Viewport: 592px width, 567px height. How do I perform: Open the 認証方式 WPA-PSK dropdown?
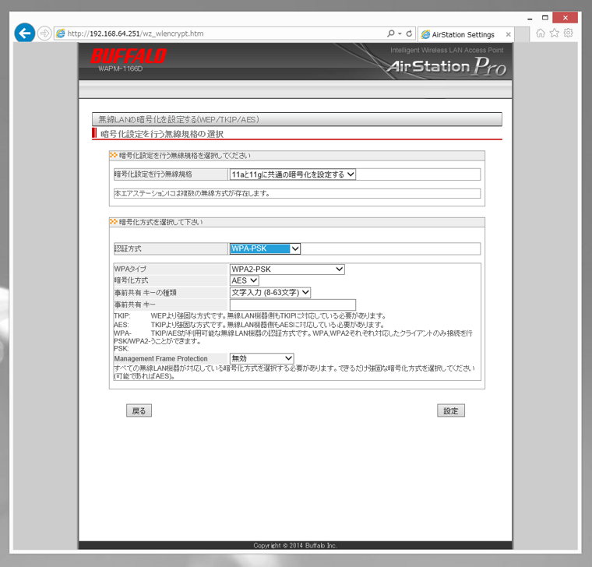click(x=265, y=248)
